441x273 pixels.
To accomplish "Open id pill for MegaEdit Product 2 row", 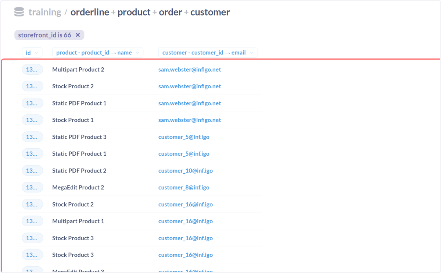I will pyautogui.click(x=32, y=188).
